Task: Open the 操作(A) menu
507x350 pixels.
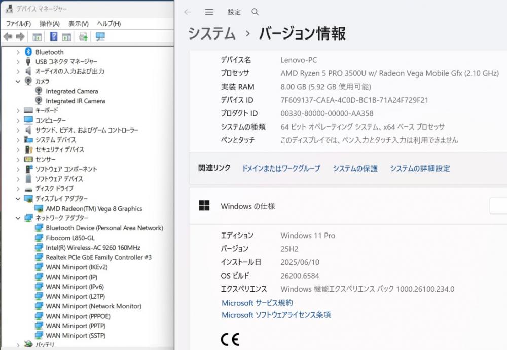Action: [x=49, y=24]
